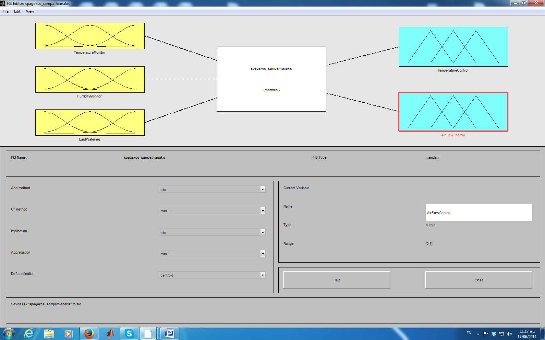Image resolution: width=545 pixels, height=340 pixels.
Task: Click the Type value output
Action: 430,225
